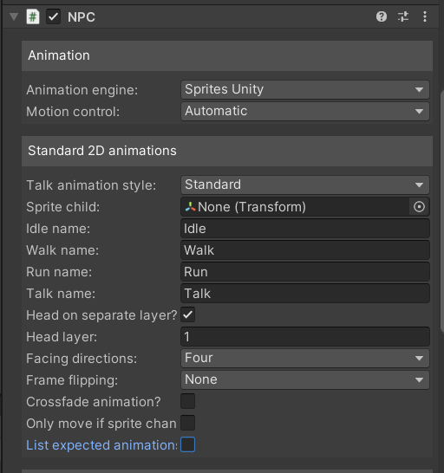The height and width of the screenshot is (473, 444).
Task: Open the Facing directions Four dropdown
Action: pos(305,358)
